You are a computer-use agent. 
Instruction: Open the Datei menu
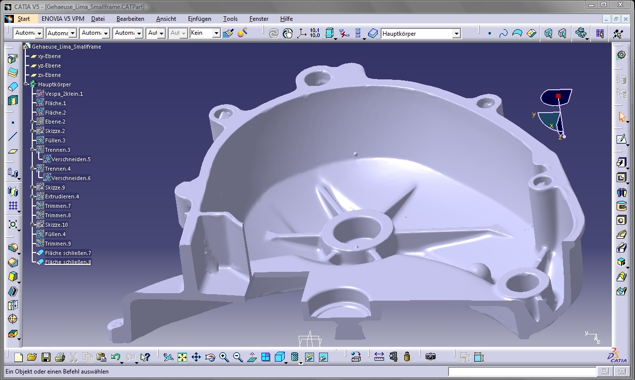click(98, 19)
